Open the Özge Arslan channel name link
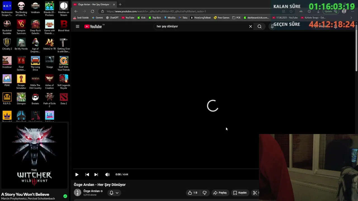358x201 pixels. point(91,191)
